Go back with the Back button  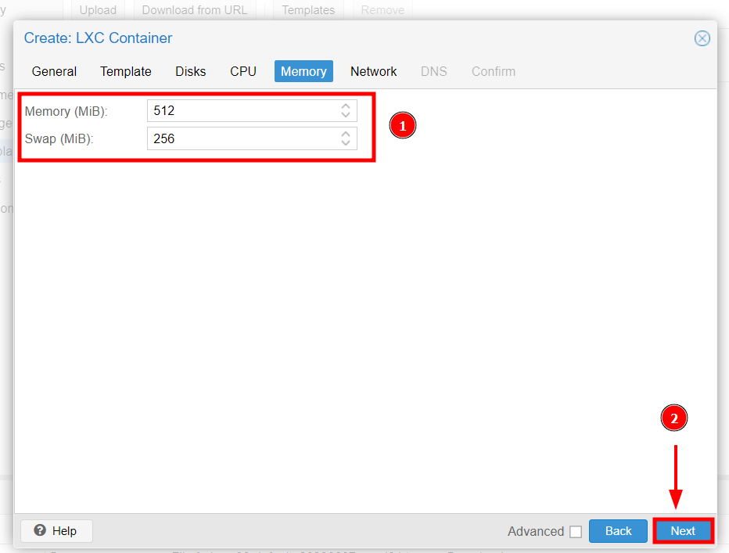tap(618, 531)
